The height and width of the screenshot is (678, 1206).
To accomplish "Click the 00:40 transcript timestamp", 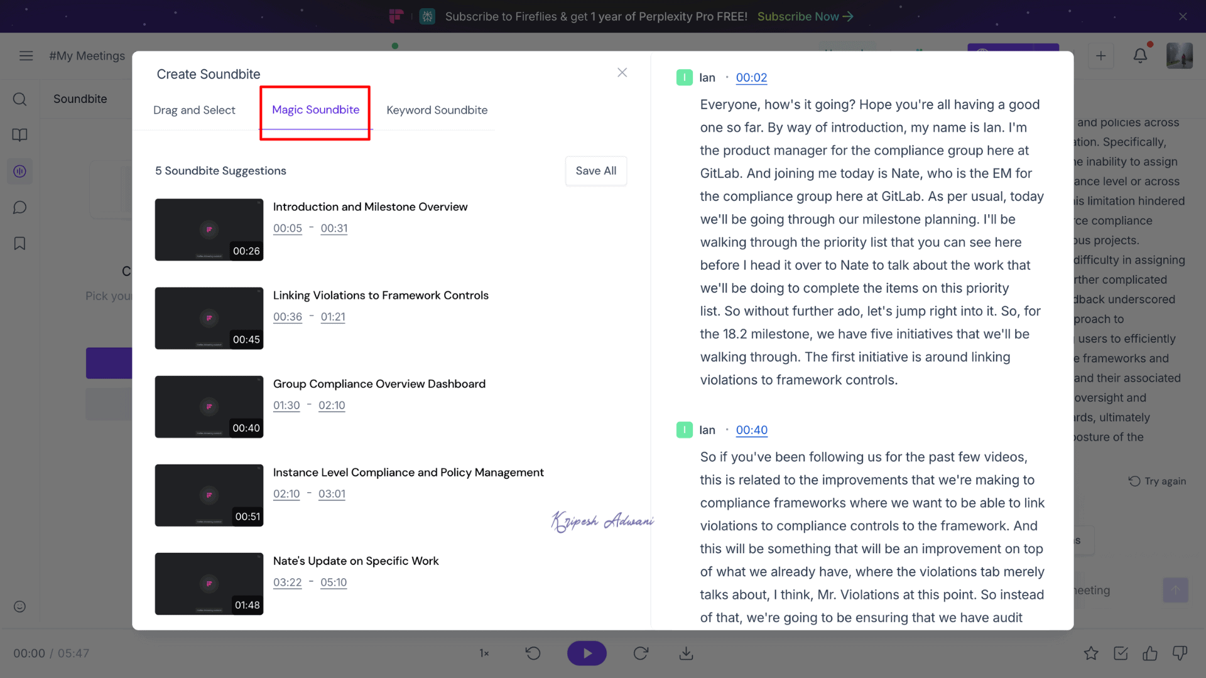I will [751, 430].
